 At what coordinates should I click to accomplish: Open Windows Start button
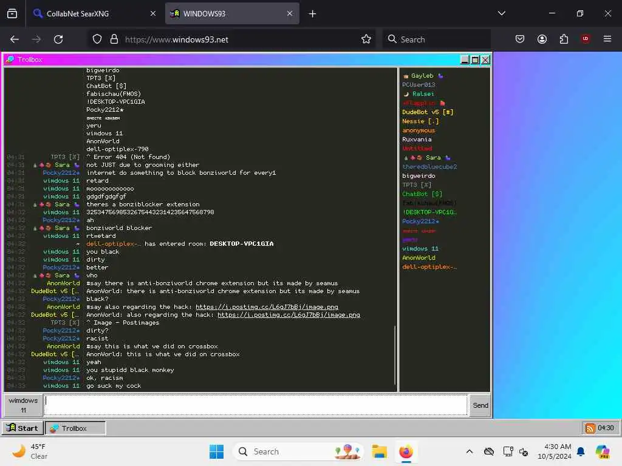click(216, 451)
